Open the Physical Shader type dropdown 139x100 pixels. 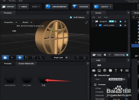(x=117, y=79)
